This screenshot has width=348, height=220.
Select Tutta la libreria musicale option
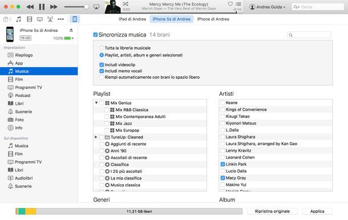pyautogui.click(x=102, y=48)
